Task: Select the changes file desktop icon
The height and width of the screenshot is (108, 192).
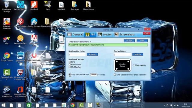Action: click(34, 91)
